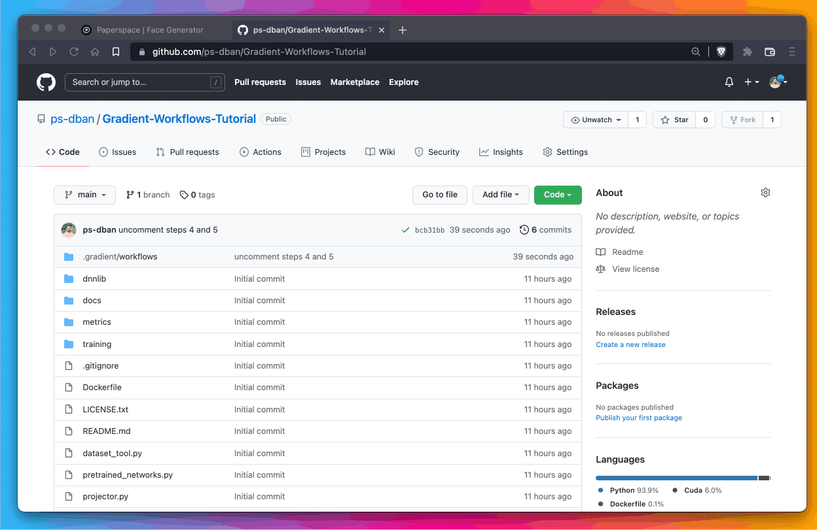817x530 pixels.
Task: Click Publish your first package
Action: (639, 418)
